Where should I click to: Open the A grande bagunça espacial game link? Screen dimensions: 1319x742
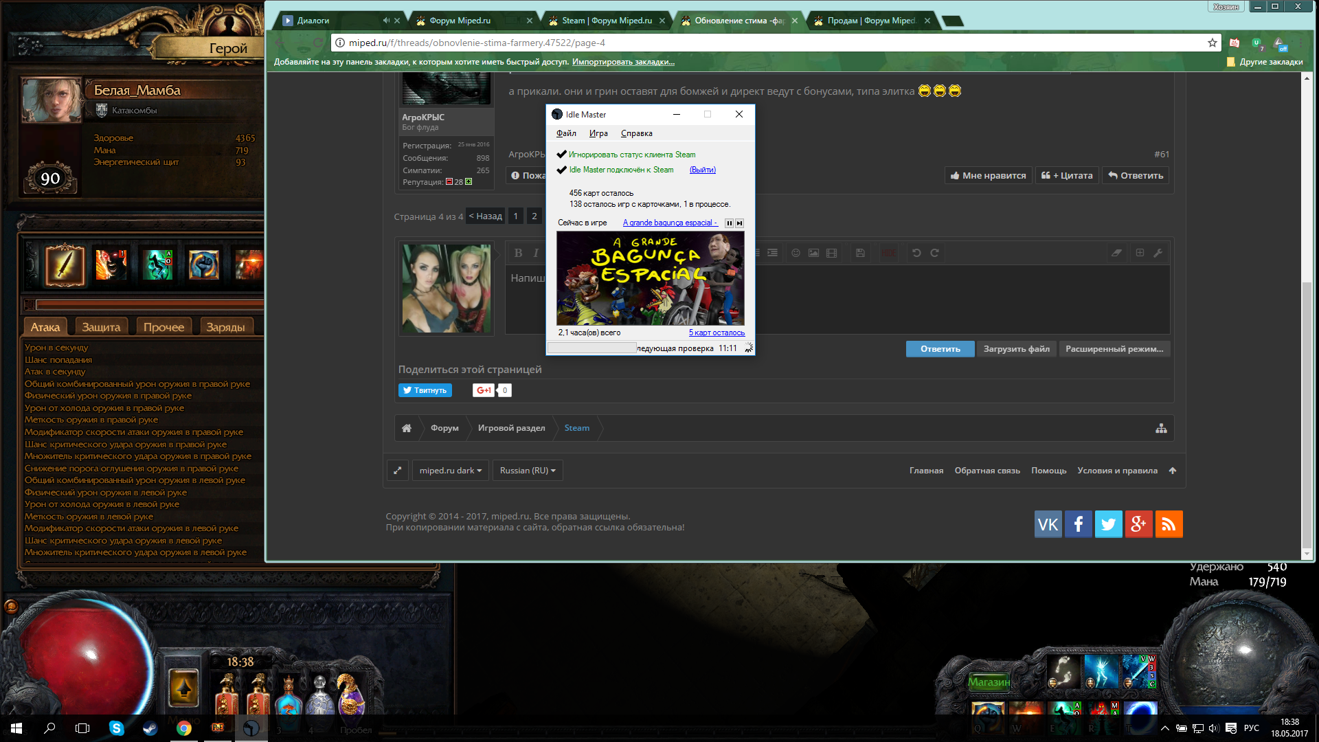670,223
